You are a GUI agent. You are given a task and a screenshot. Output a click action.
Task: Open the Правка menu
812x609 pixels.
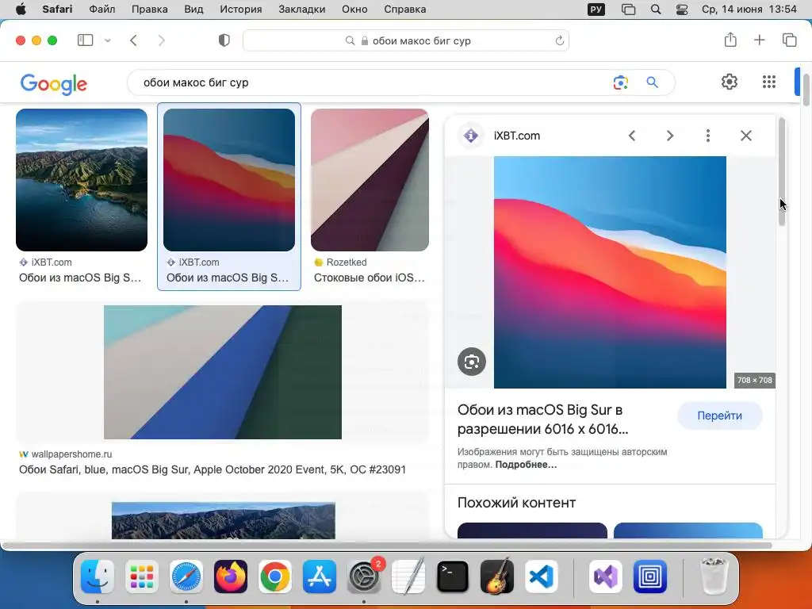click(149, 10)
